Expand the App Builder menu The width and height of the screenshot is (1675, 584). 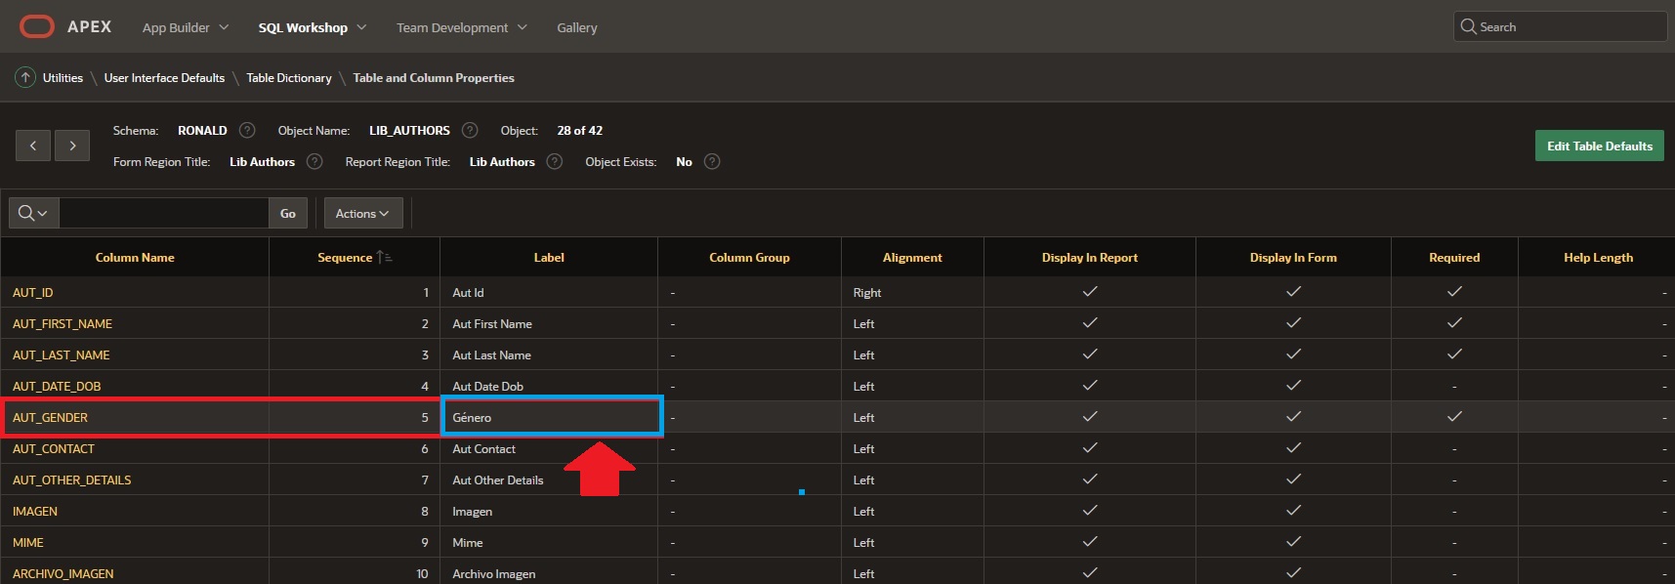186,27
